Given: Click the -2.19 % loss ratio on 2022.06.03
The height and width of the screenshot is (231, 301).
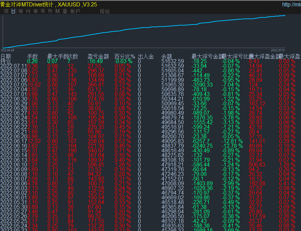Looking at the screenshot, I should (x=231, y=188).
